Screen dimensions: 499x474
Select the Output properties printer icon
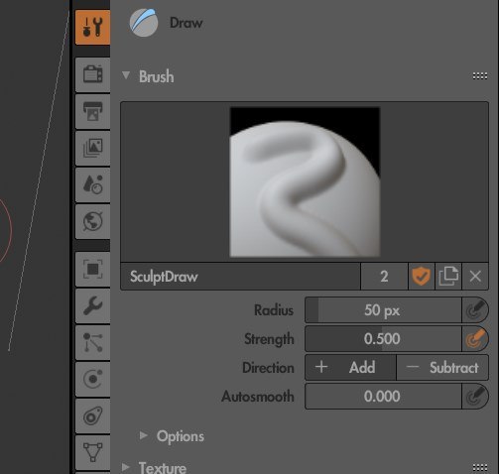93,111
